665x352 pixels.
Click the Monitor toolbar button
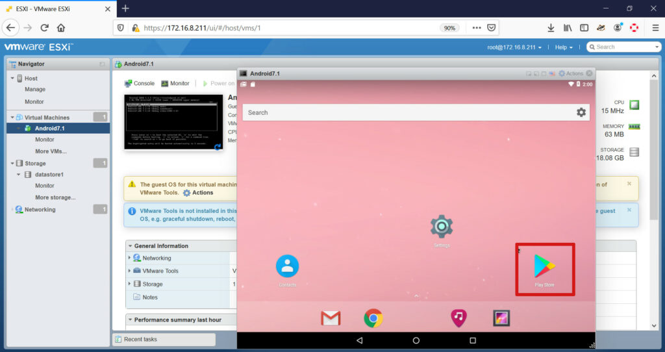coord(175,83)
